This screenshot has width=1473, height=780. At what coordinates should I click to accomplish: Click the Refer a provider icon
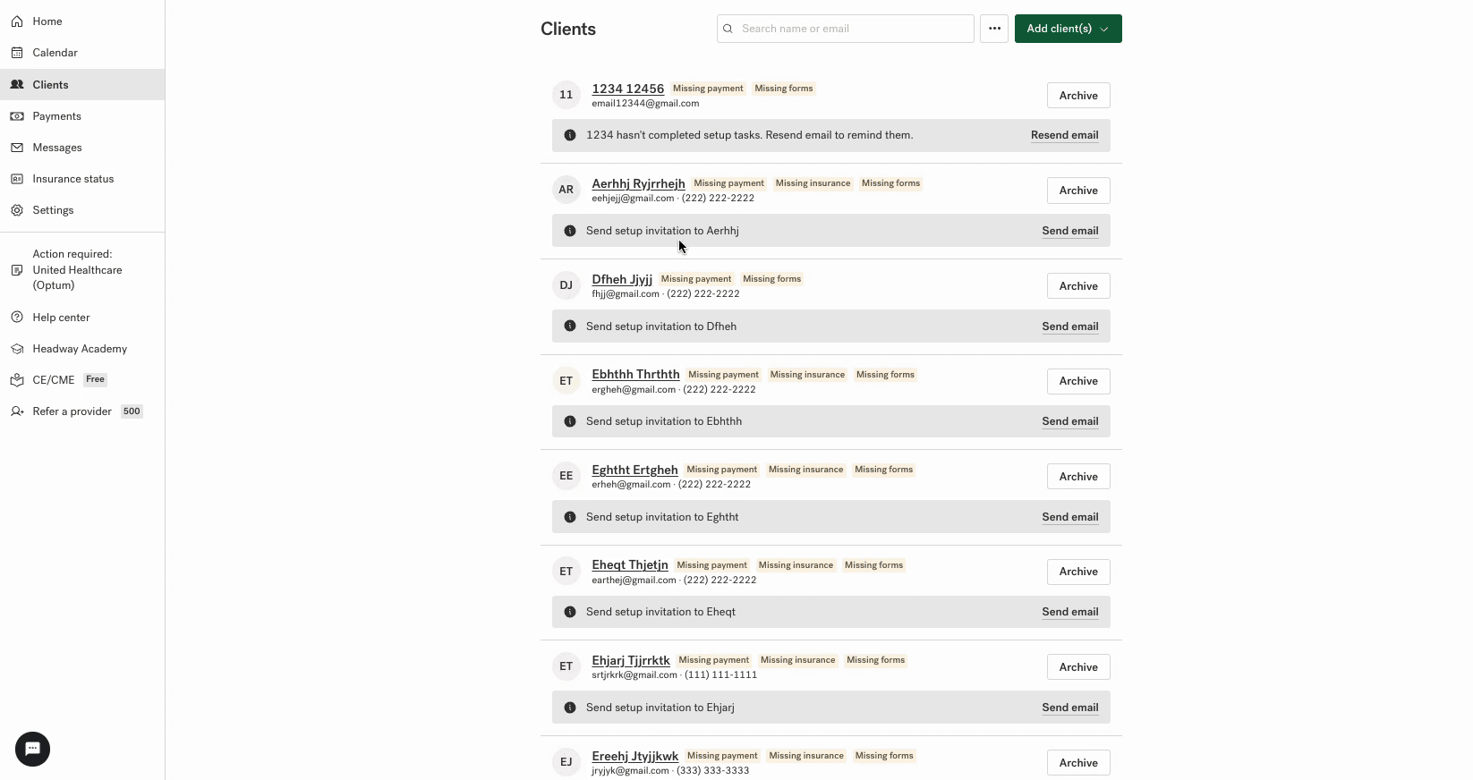pyautogui.click(x=17, y=411)
